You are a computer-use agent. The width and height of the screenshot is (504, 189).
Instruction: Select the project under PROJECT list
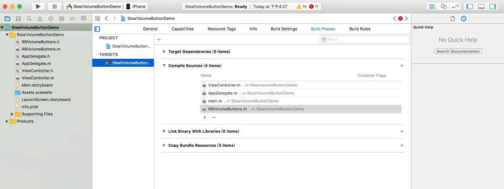click(123, 46)
